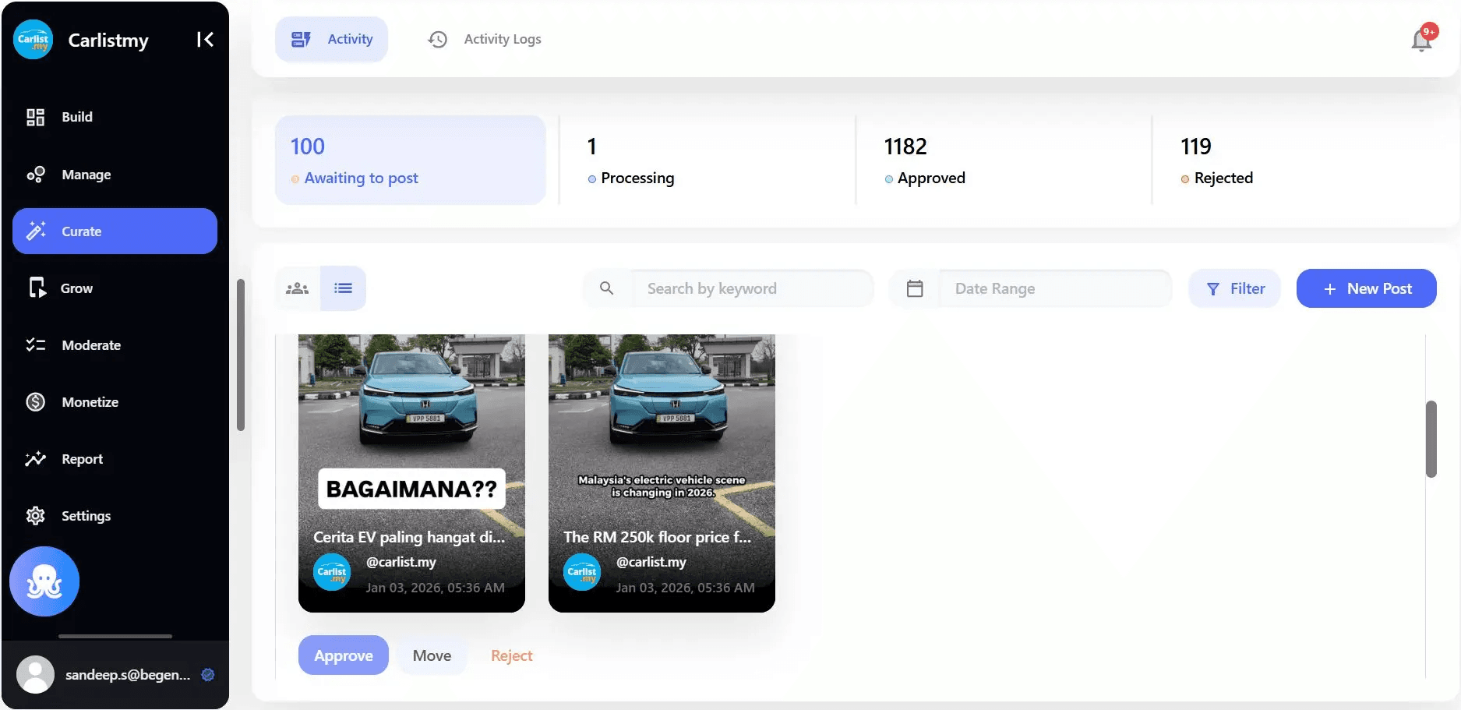Select the Awaiting to post status tab
Image resolution: width=1461 pixels, height=710 pixels.
tap(410, 161)
